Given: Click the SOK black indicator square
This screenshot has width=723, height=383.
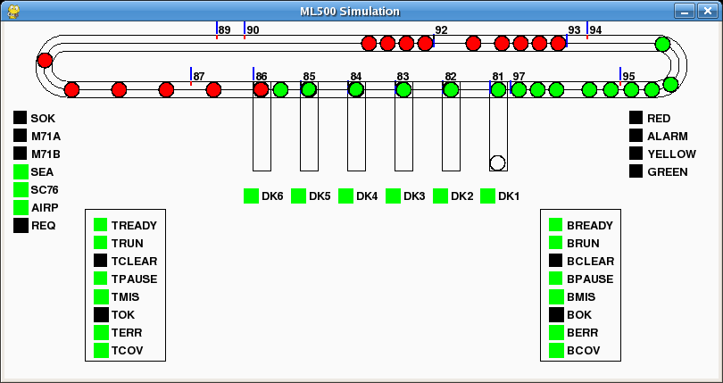Looking at the screenshot, I should tap(21, 118).
